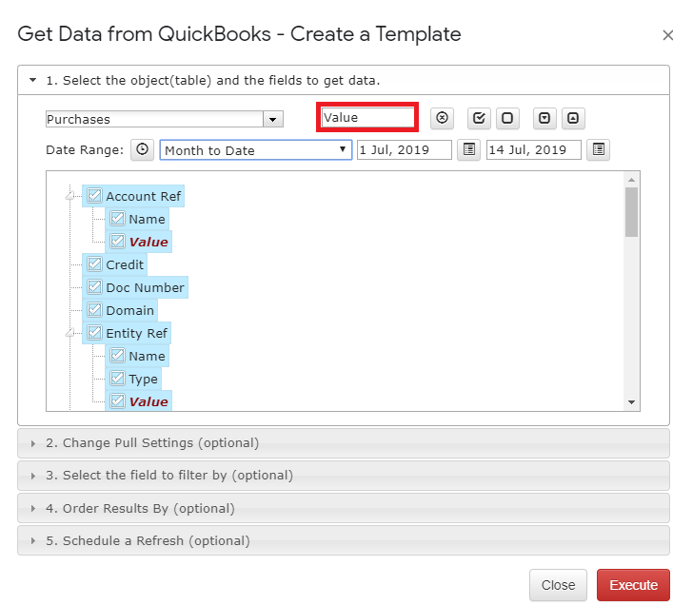The height and width of the screenshot is (605, 673).
Task: Click the field list vertical scrollbar thumb
Action: click(631, 212)
